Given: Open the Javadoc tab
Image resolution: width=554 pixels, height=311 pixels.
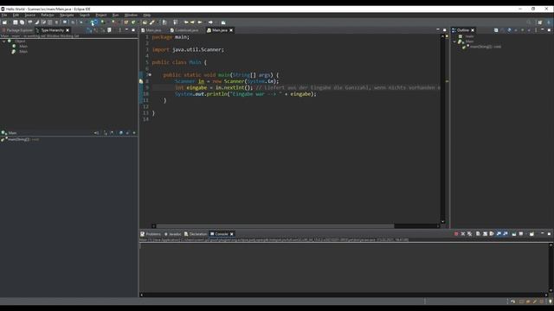Looking at the screenshot, I should (173, 234).
